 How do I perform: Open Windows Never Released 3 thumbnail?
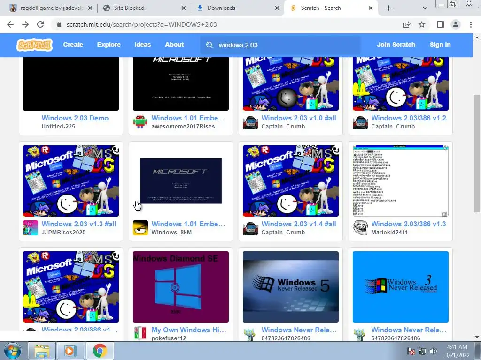pyautogui.click(x=401, y=287)
